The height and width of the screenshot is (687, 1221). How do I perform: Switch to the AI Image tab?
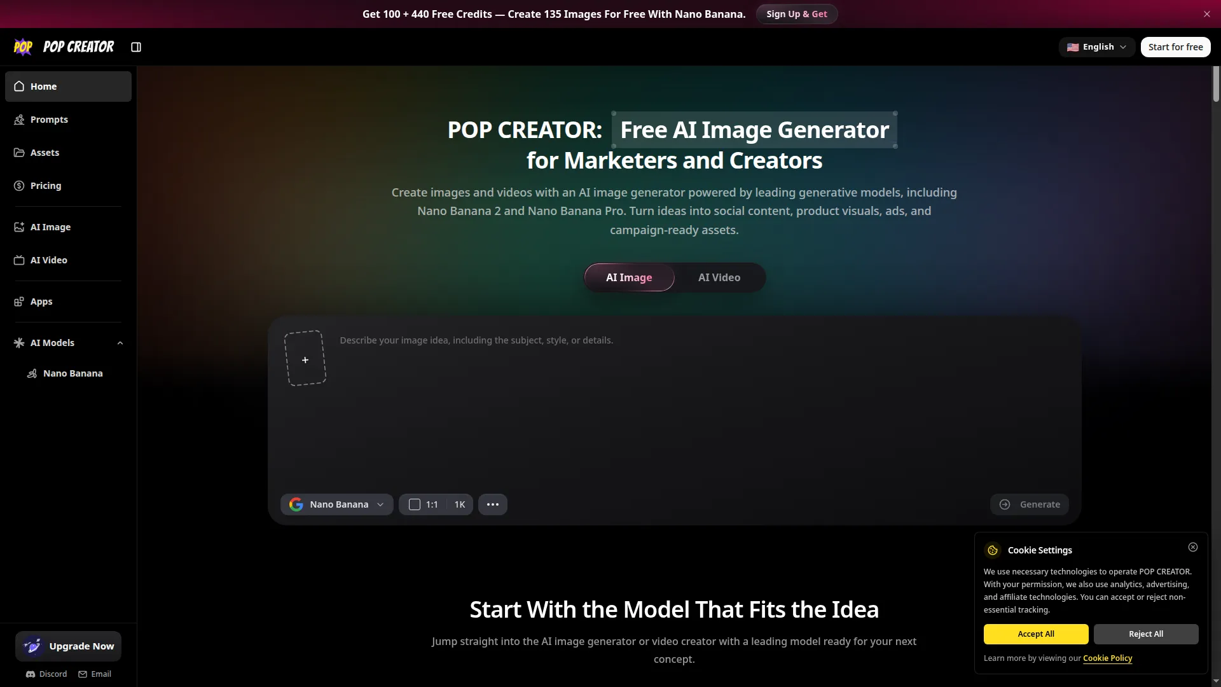[629, 278]
